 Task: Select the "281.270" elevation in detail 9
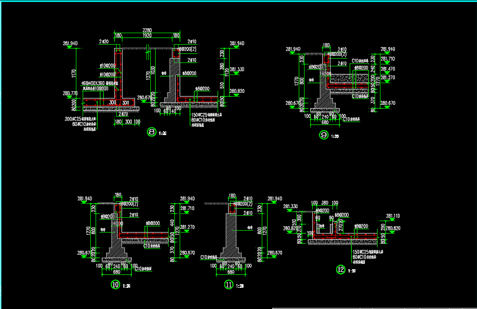coord(388,77)
